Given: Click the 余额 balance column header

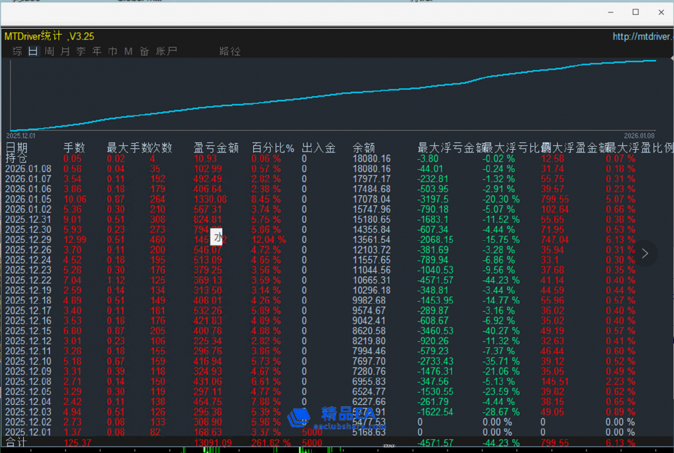Looking at the screenshot, I should [x=364, y=148].
